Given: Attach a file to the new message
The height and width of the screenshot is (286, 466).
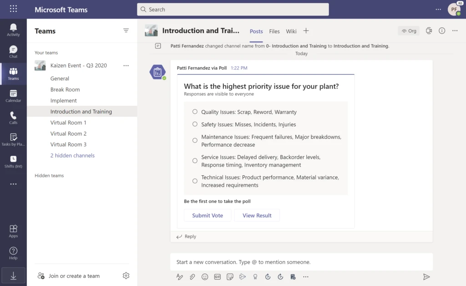Looking at the screenshot, I should click(x=192, y=276).
